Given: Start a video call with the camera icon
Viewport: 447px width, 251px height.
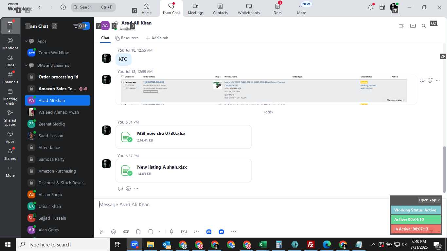Looking at the screenshot, I should pos(402,26).
